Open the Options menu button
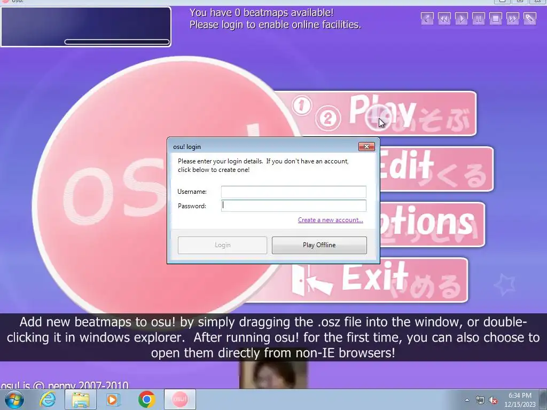The height and width of the screenshot is (410, 547). click(432, 225)
